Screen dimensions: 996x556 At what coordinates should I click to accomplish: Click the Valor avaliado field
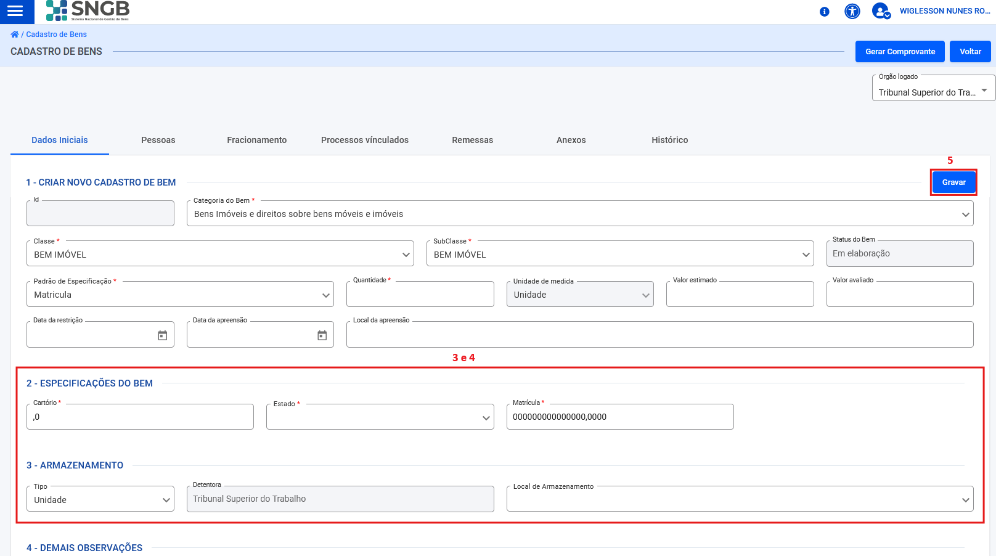pos(900,294)
